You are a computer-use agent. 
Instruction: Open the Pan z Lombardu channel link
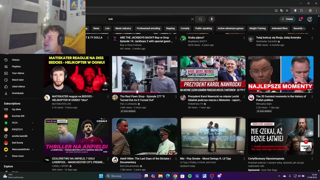(128, 104)
